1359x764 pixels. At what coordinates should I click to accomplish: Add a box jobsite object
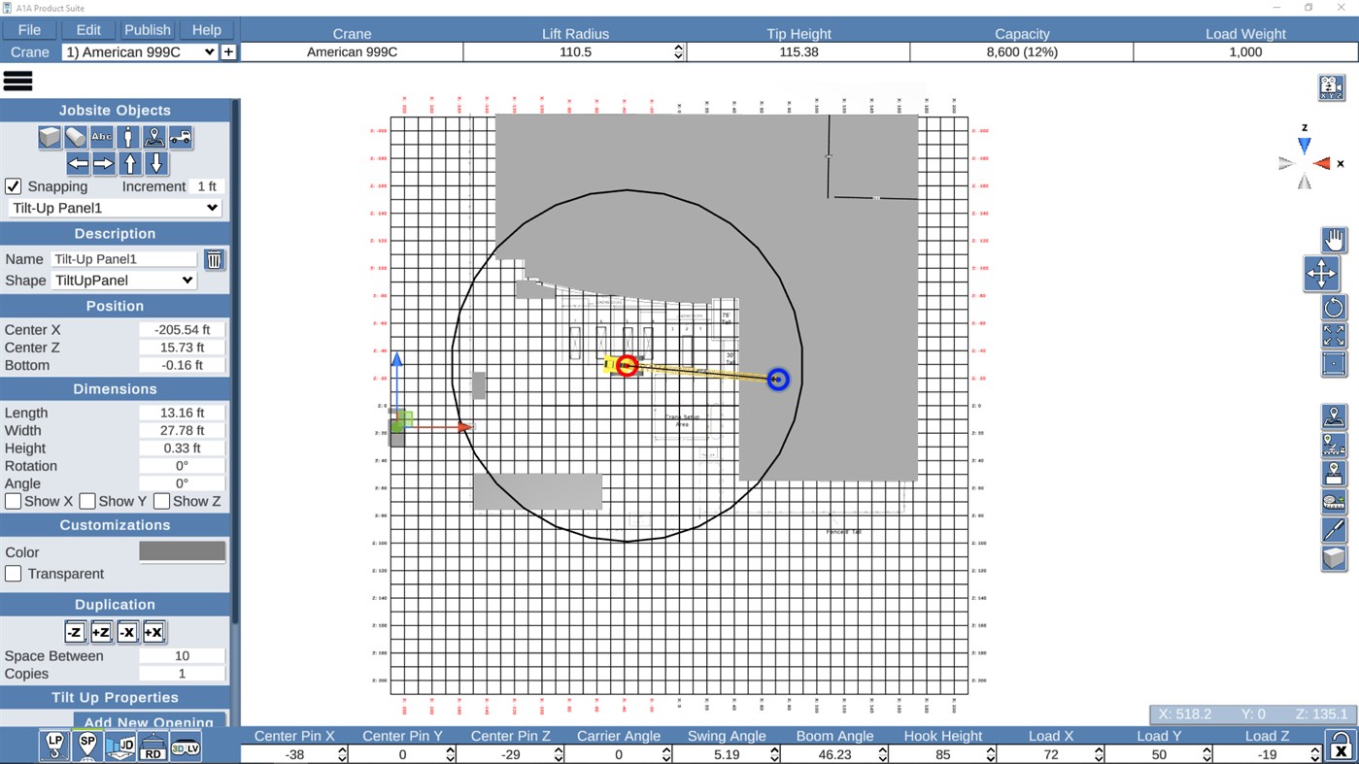[x=49, y=137]
